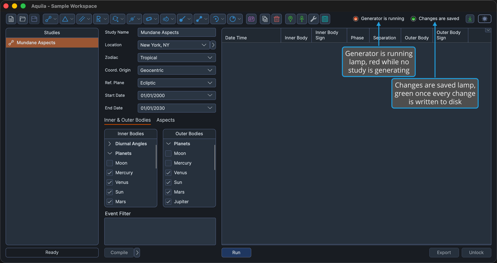Uncheck Jupiter in the Outer Bodies list
This screenshot has height=263, width=497.
coord(168,202)
